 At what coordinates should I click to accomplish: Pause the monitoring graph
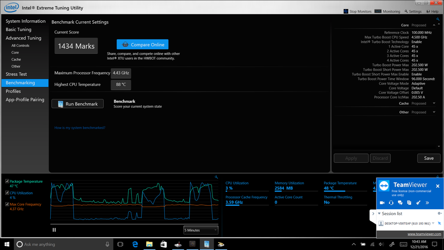(x=54, y=230)
